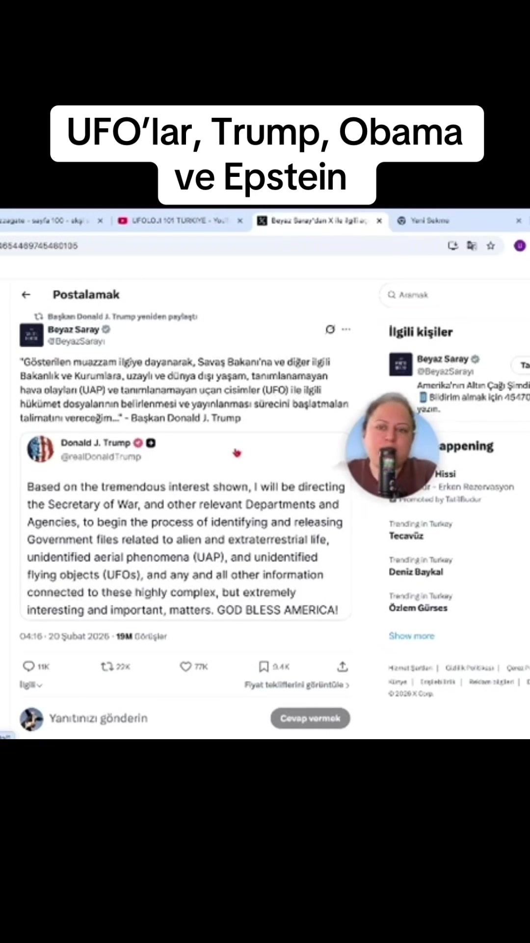Image resolution: width=530 pixels, height=943 pixels.
Task: Open @realDonaldTrump handle in quoted post
Action: point(101,457)
